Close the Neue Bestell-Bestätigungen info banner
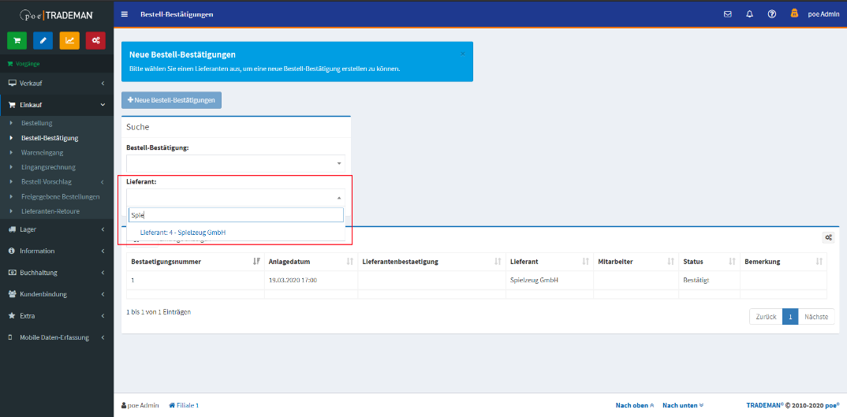This screenshot has height=417, width=847. (462, 54)
